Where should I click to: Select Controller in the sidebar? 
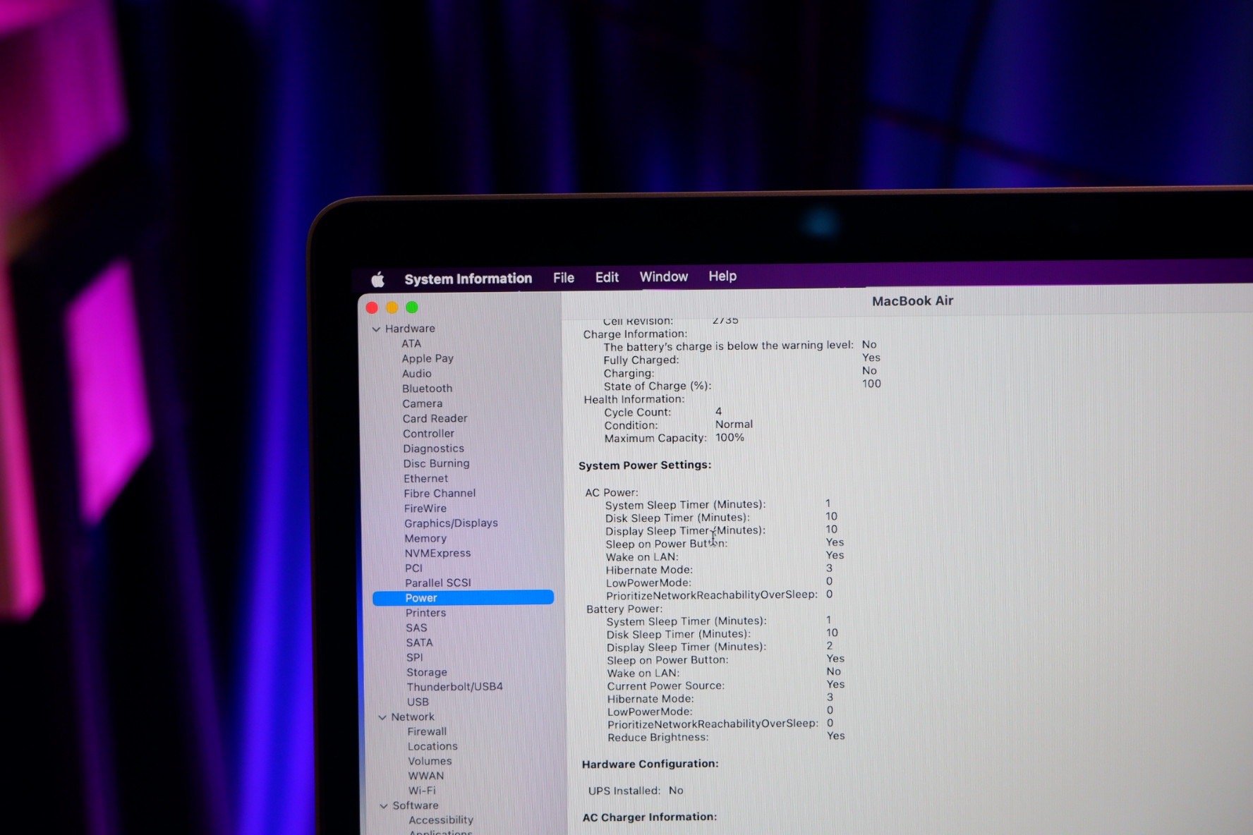[428, 434]
